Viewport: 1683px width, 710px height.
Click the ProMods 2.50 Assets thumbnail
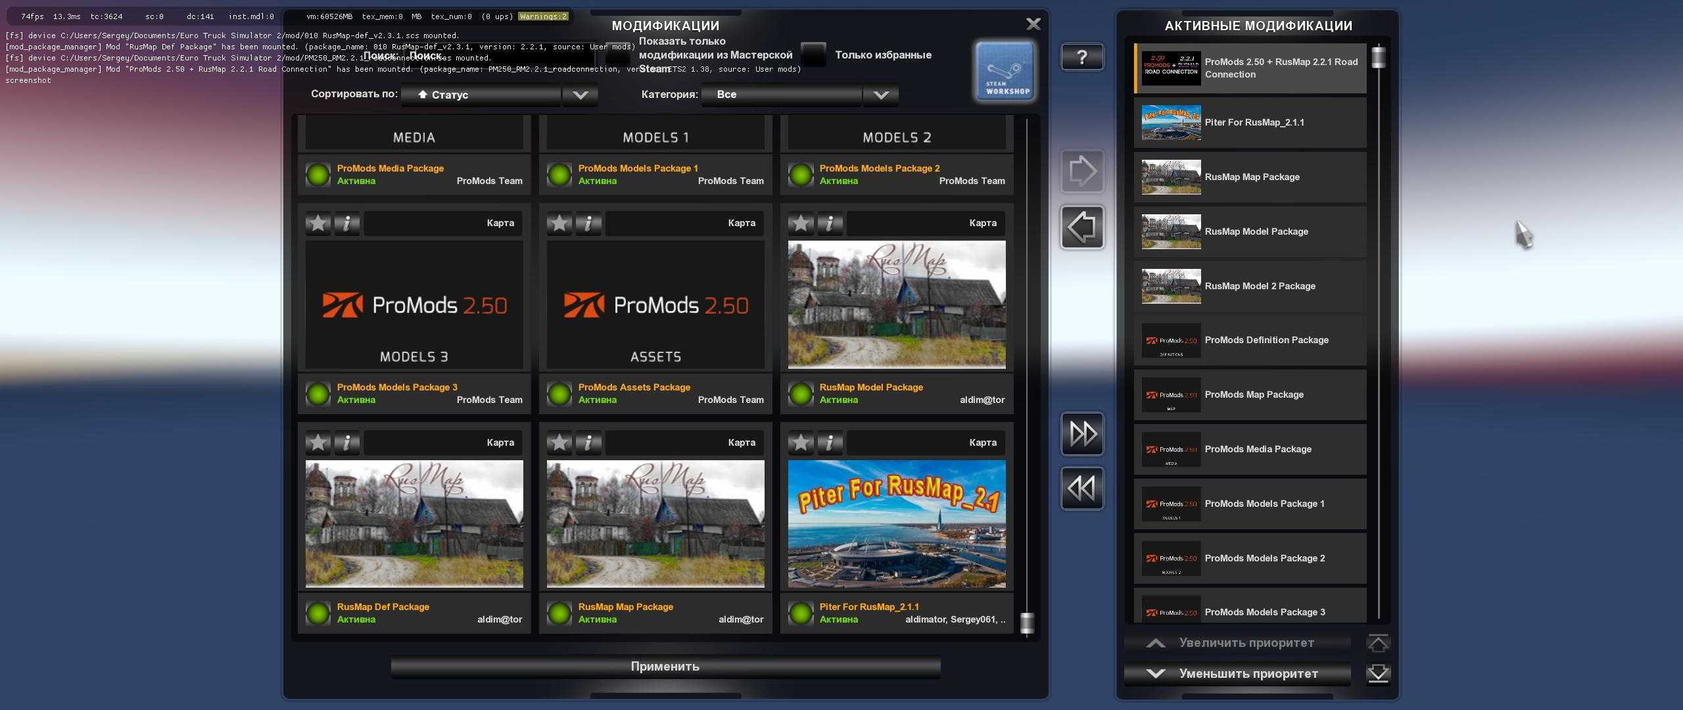655,305
